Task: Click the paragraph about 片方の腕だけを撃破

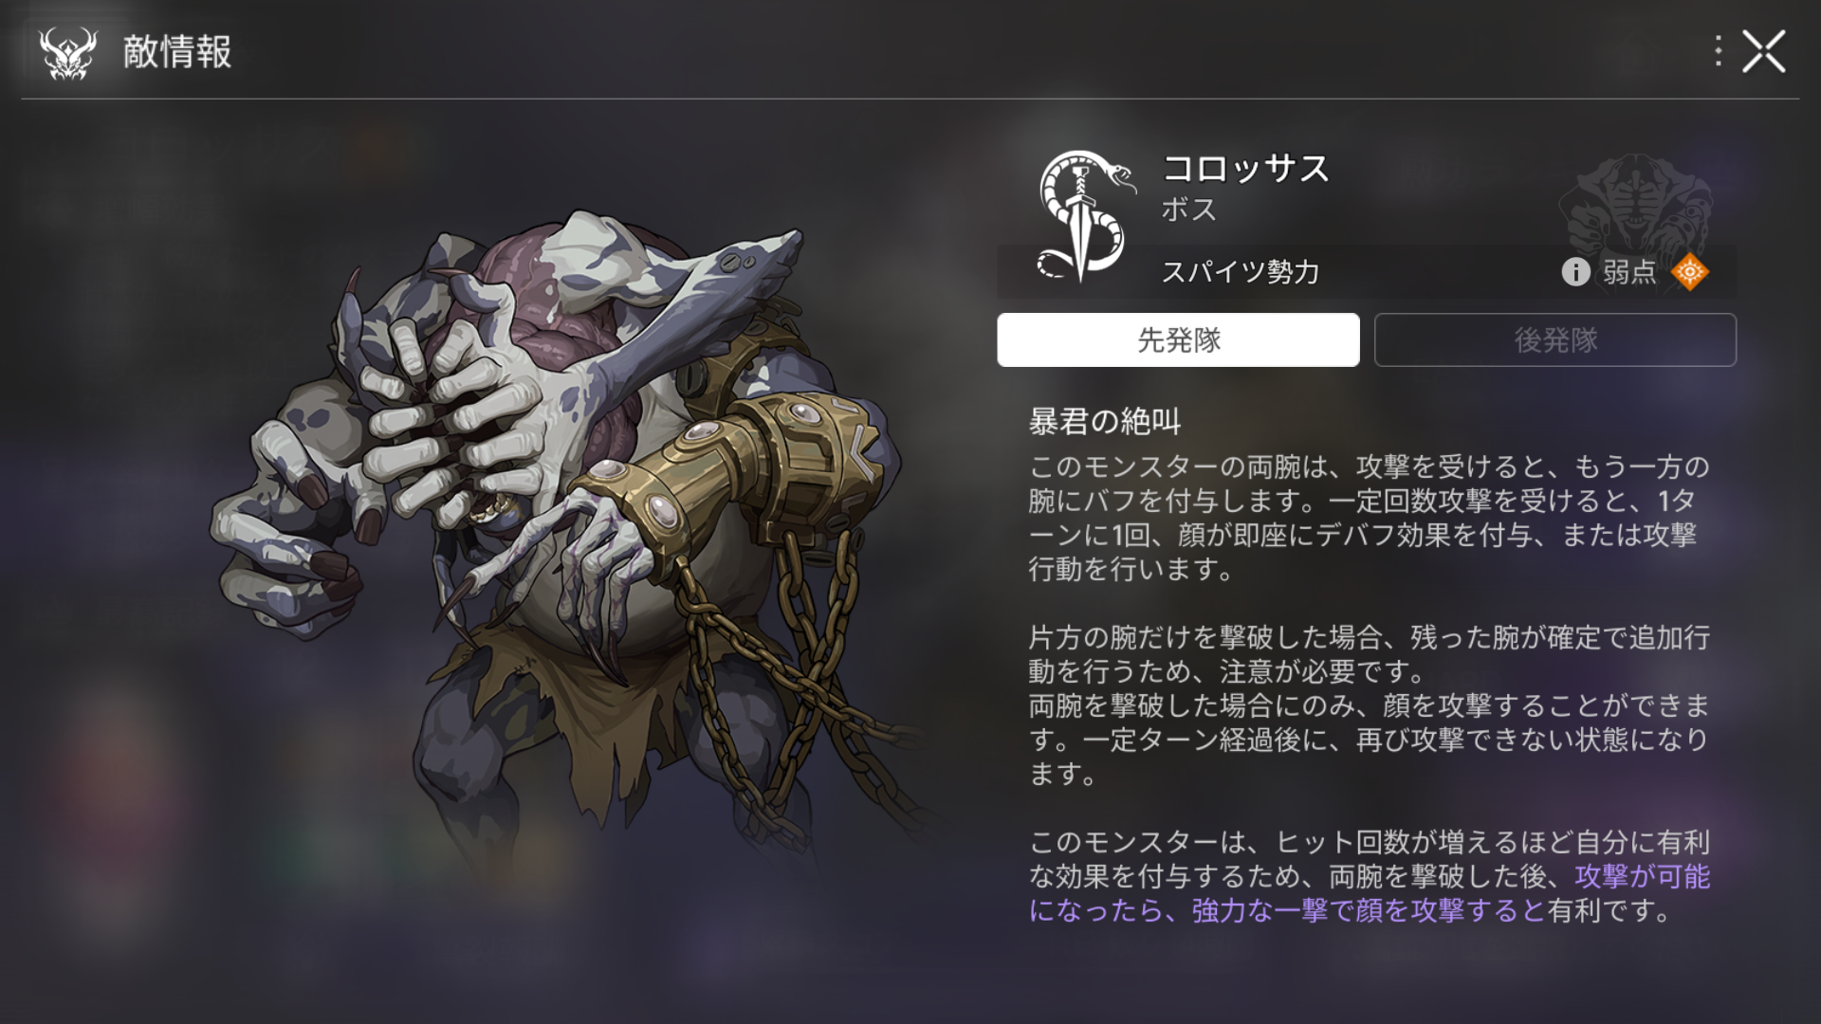Action: pos(1370,654)
